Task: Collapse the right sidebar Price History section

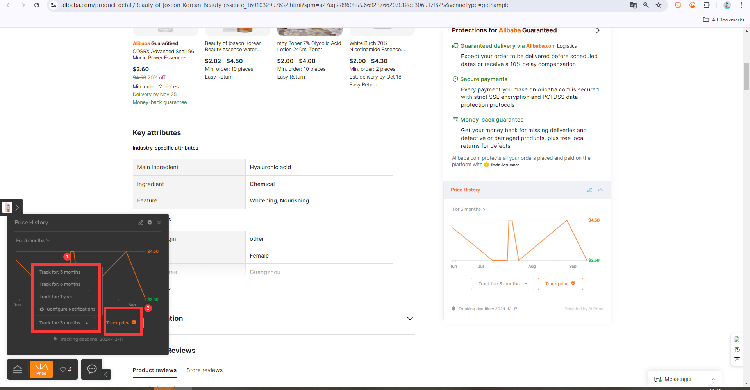Action: (x=600, y=190)
